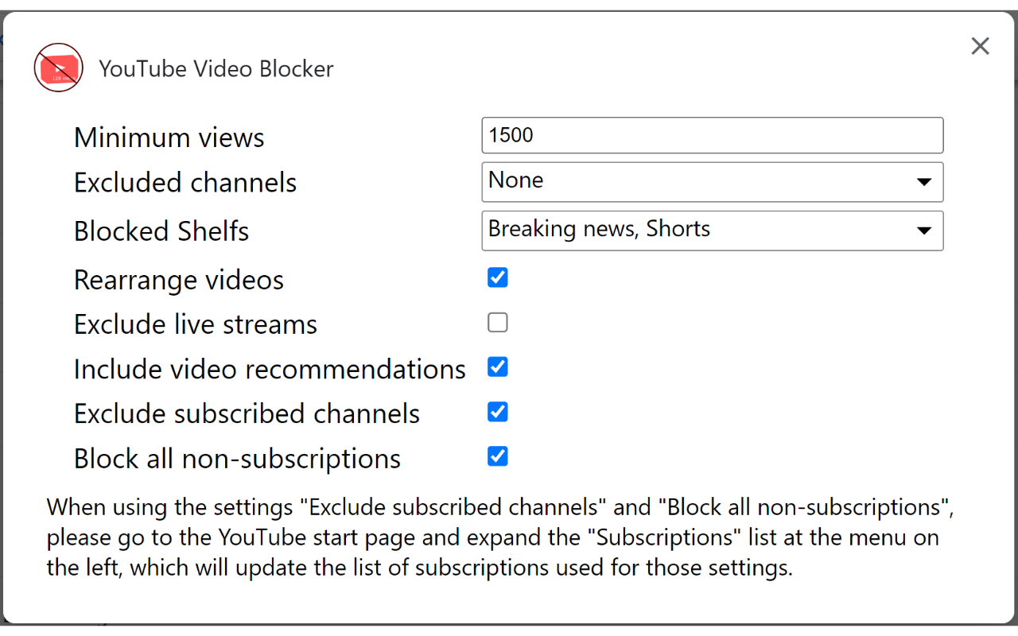Screen dimensions: 1018x636
Task: Click the "Rearrange videos" label
Action: coord(179,280)
